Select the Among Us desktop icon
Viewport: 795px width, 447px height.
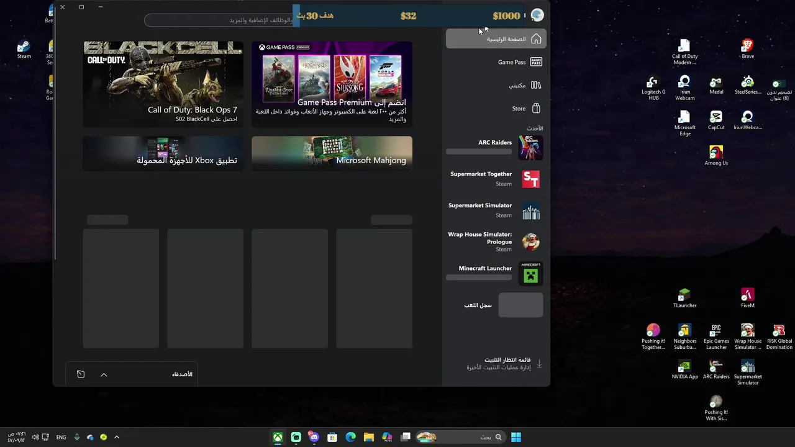pyautogui.click(x=716, y=156)
